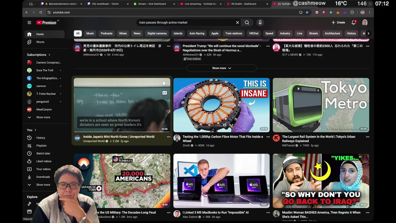Open the Chrome three-dot menu
396x223 pixels.
(x=369, y=12)
